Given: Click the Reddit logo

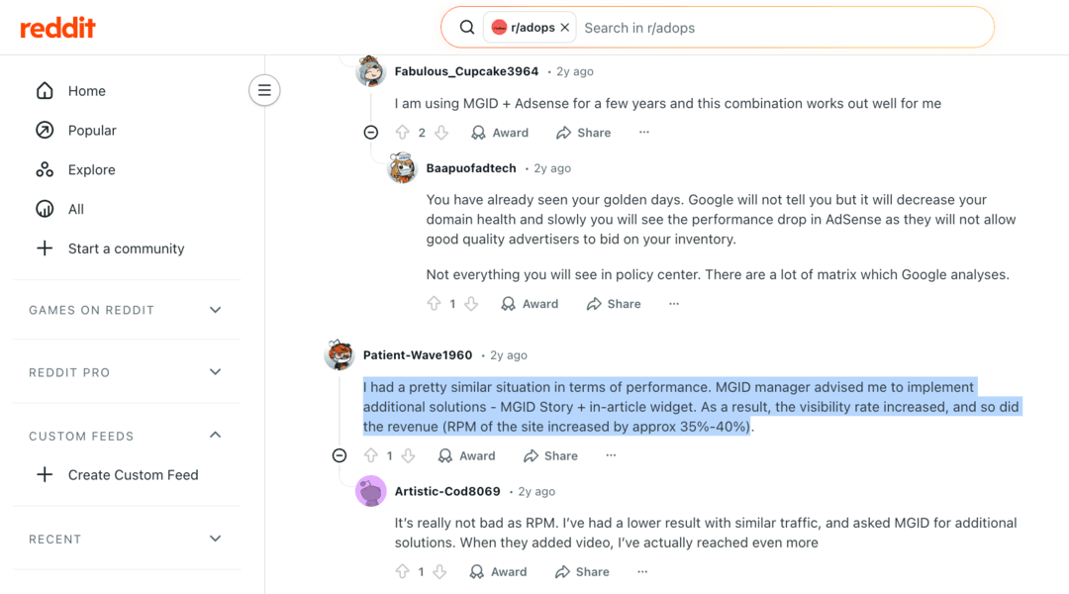Looking at the screenshot, I should (57, 27).
